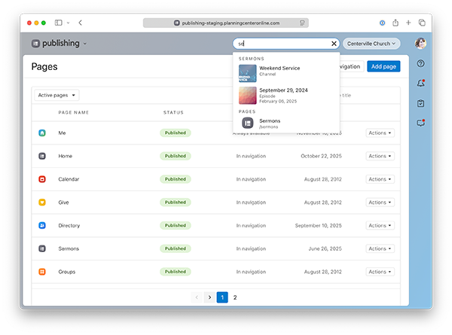
Task: Open the help question mark icon
Action: pos(420,63)
